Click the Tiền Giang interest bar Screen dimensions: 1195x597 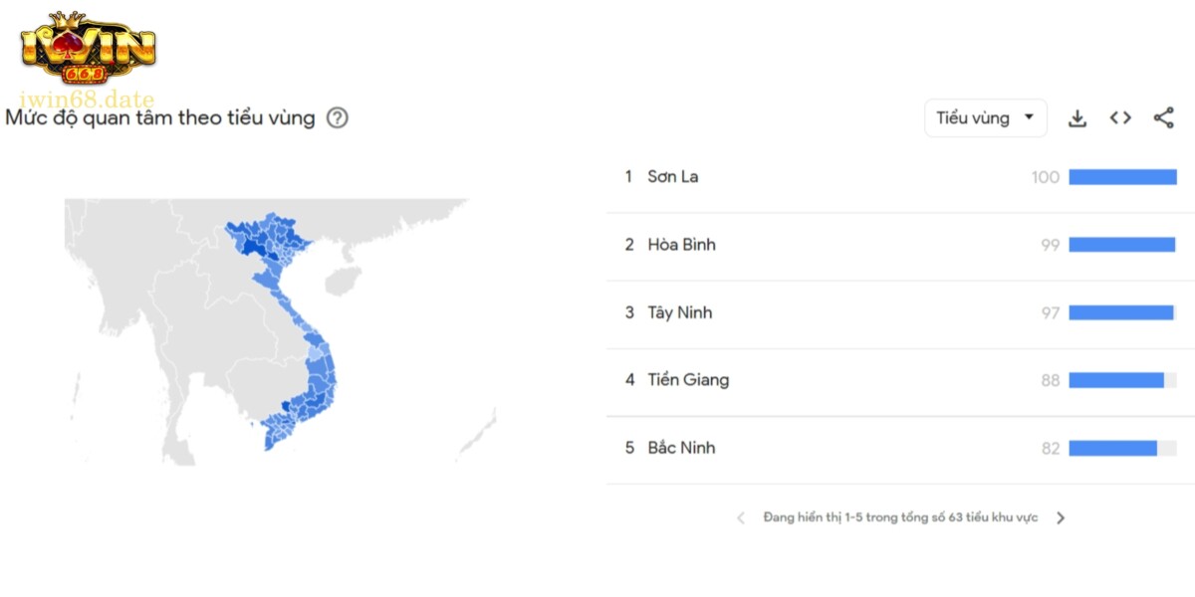pos(1116,380)
